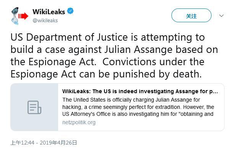Click "punished by death" in tweet text

(x=157, y=74)
